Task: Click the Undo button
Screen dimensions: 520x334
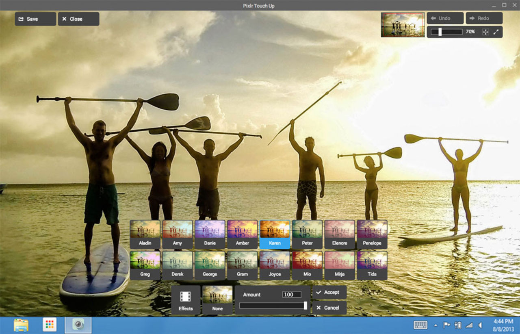Action: 445,18
